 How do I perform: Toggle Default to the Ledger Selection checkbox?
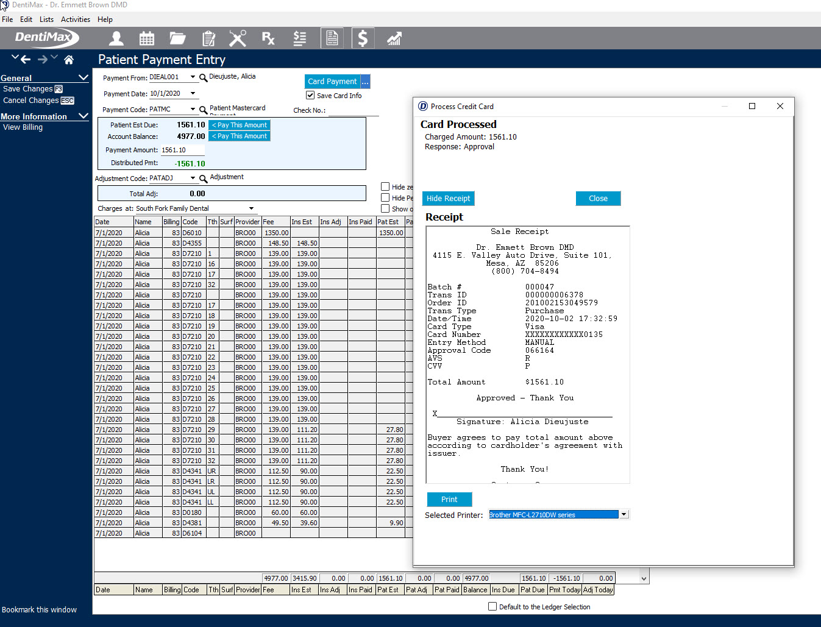(x=492, y=607)
